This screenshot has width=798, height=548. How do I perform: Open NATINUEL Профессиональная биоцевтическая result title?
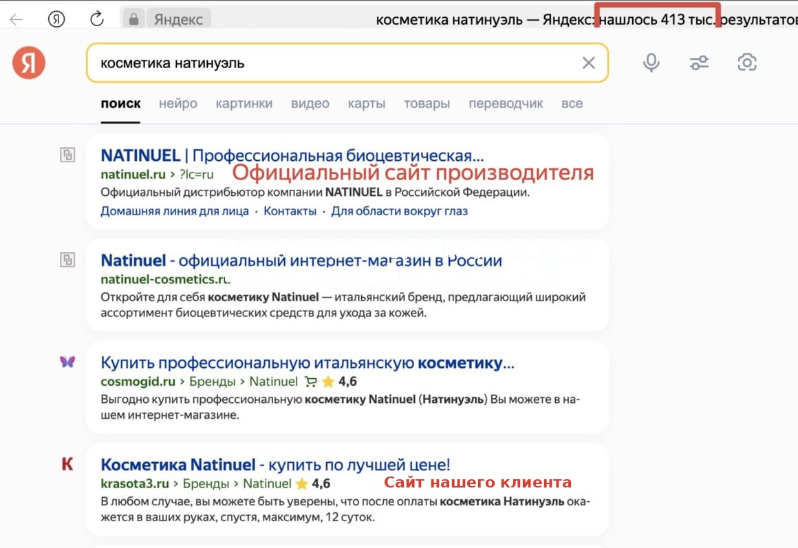[x=292, y=155]
